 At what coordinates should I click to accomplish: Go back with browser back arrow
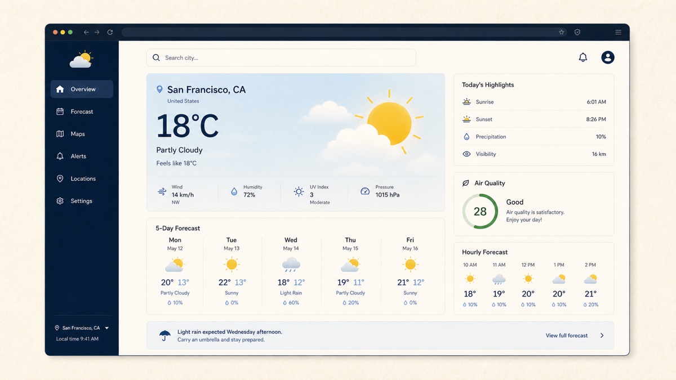pos(86,32)
